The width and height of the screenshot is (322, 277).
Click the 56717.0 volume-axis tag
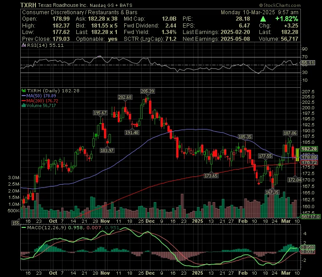pos(310,216)
